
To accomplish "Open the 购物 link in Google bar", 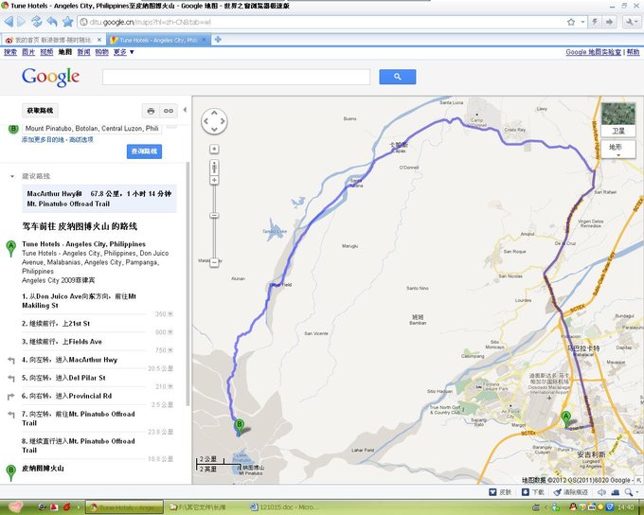I will (x=101, y=52).
